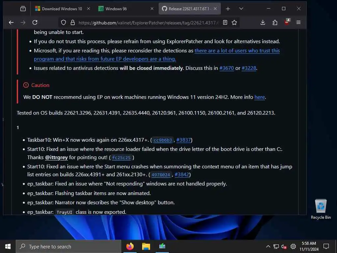
Task: Click the Caution heading label
Action: click(40, 85)
